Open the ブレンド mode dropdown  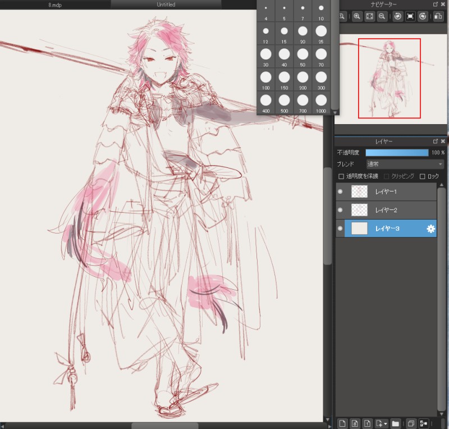coord(405,164)
